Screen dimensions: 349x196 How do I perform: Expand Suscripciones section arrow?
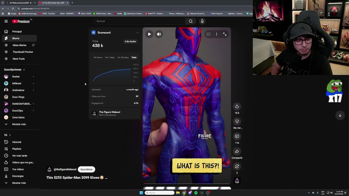[24, 70]
